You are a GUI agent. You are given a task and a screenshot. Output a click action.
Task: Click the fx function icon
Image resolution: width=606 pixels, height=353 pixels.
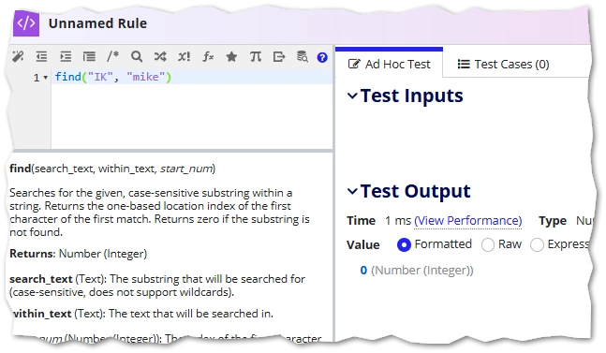[x=208, y=57]
